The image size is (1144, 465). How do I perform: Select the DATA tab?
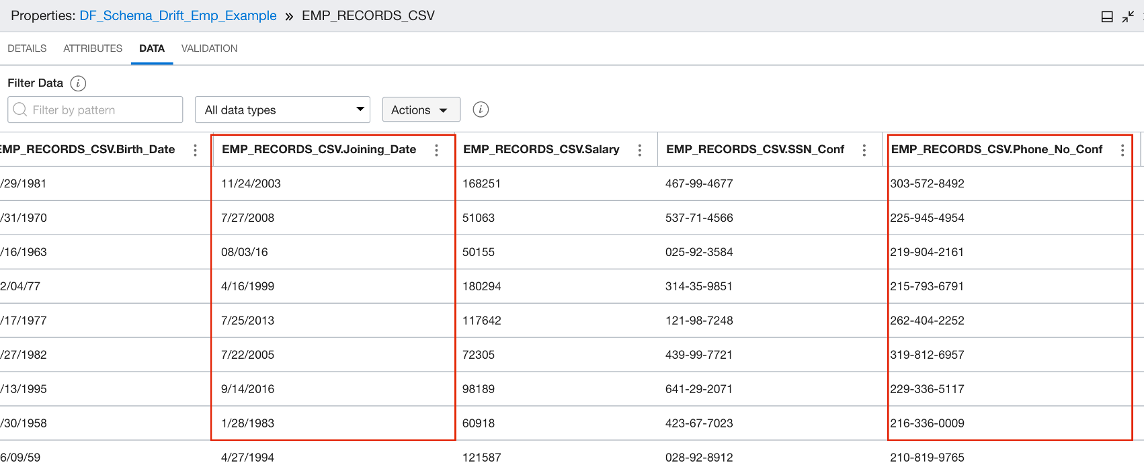152,48
